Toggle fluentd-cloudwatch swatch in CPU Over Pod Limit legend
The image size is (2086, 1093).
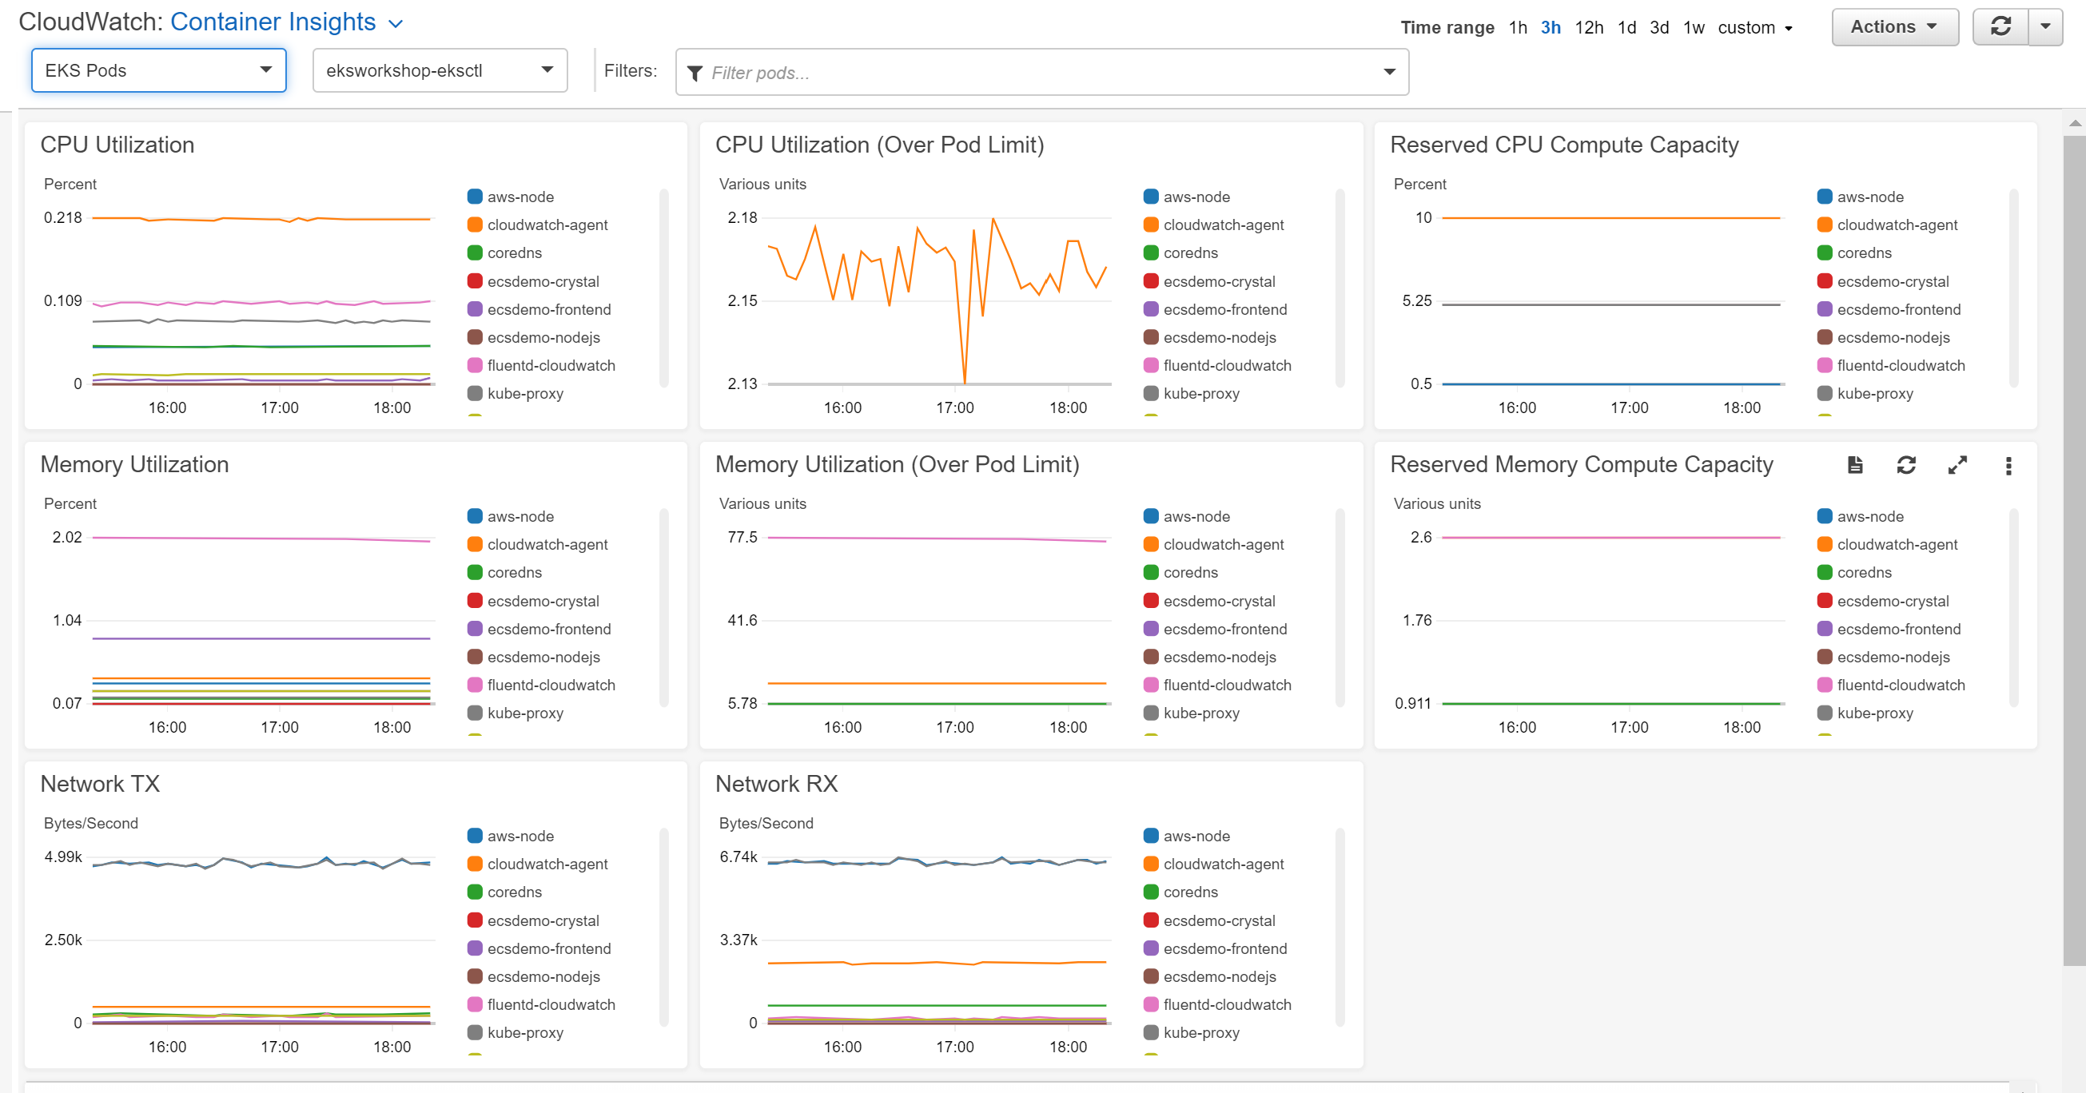[1151, 365]
